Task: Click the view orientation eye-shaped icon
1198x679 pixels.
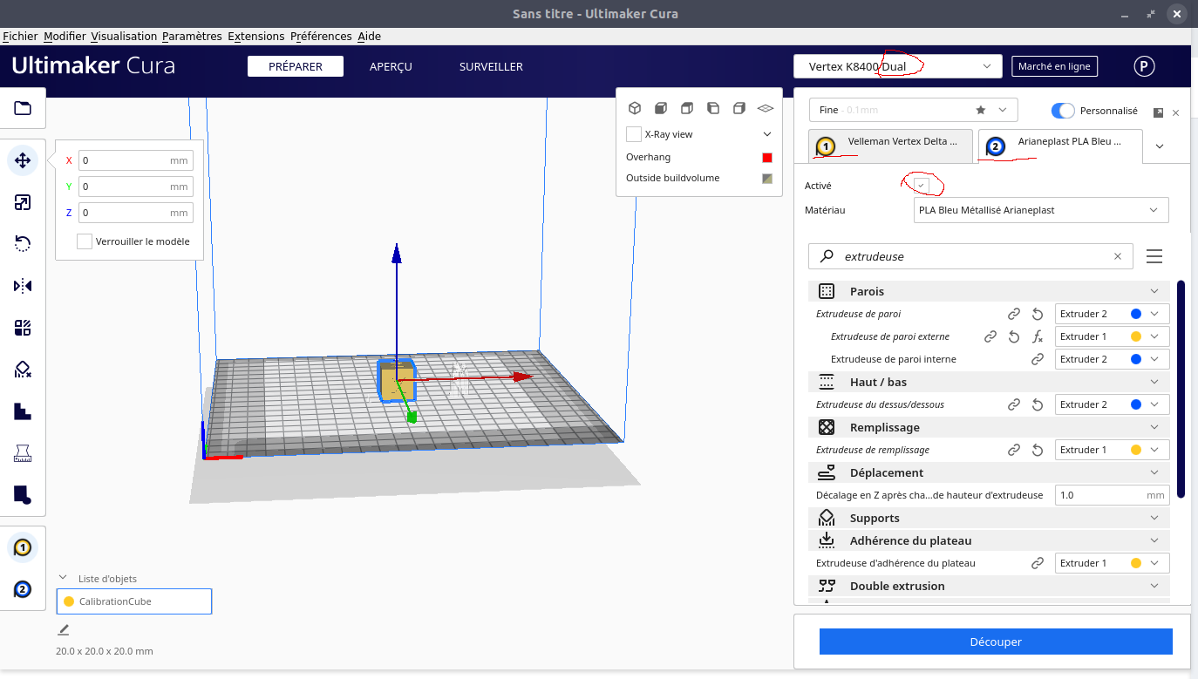Action: (766, 108)
